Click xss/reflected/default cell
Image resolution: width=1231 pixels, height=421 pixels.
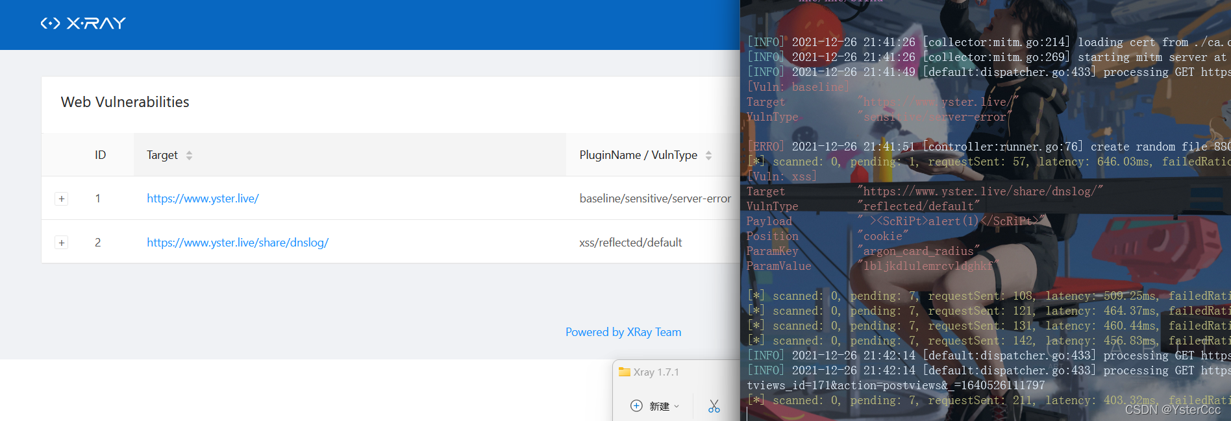(630, 243)
